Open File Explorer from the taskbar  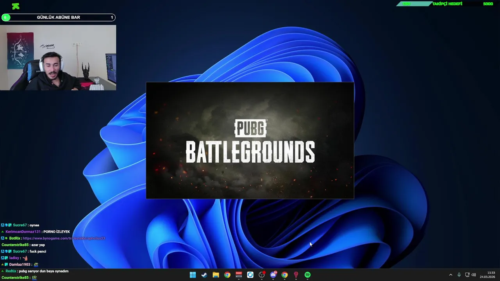coord(216,275)
